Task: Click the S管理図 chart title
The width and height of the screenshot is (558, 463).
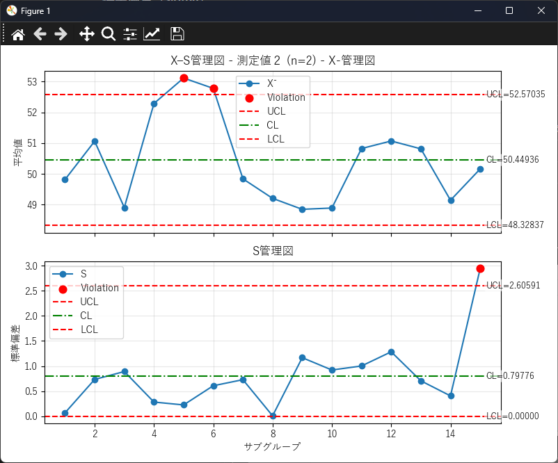Action: pos(273,251)
